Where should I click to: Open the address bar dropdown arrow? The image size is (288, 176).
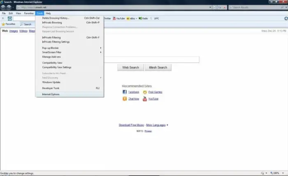click(210, 7)
